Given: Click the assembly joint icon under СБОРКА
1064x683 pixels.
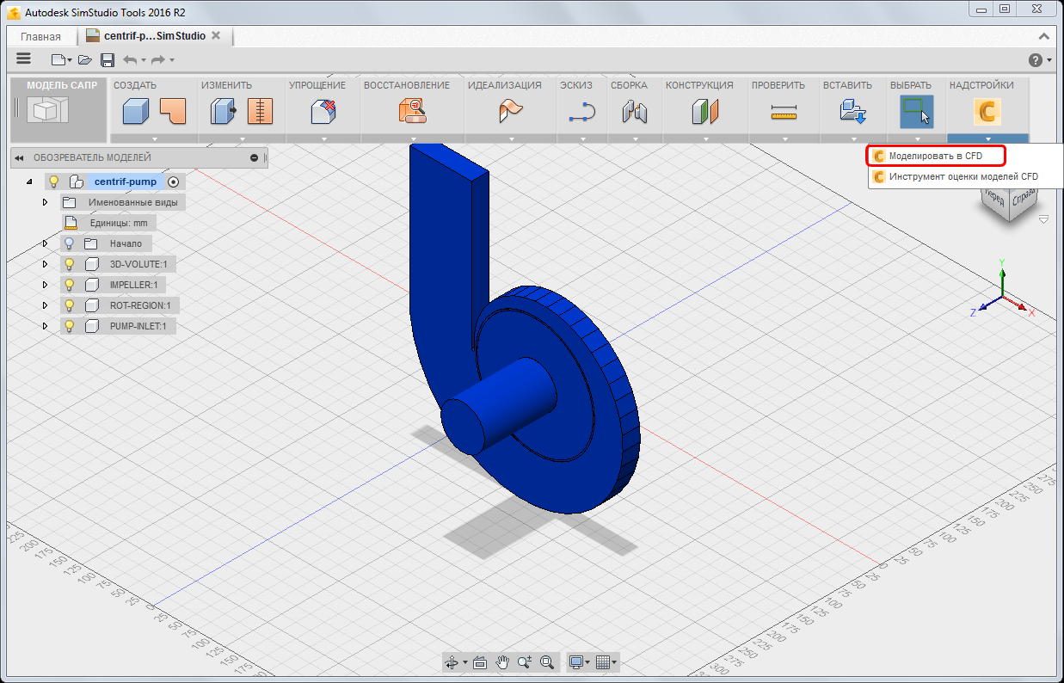Looking at the screenshot, I should pos(635,111).
